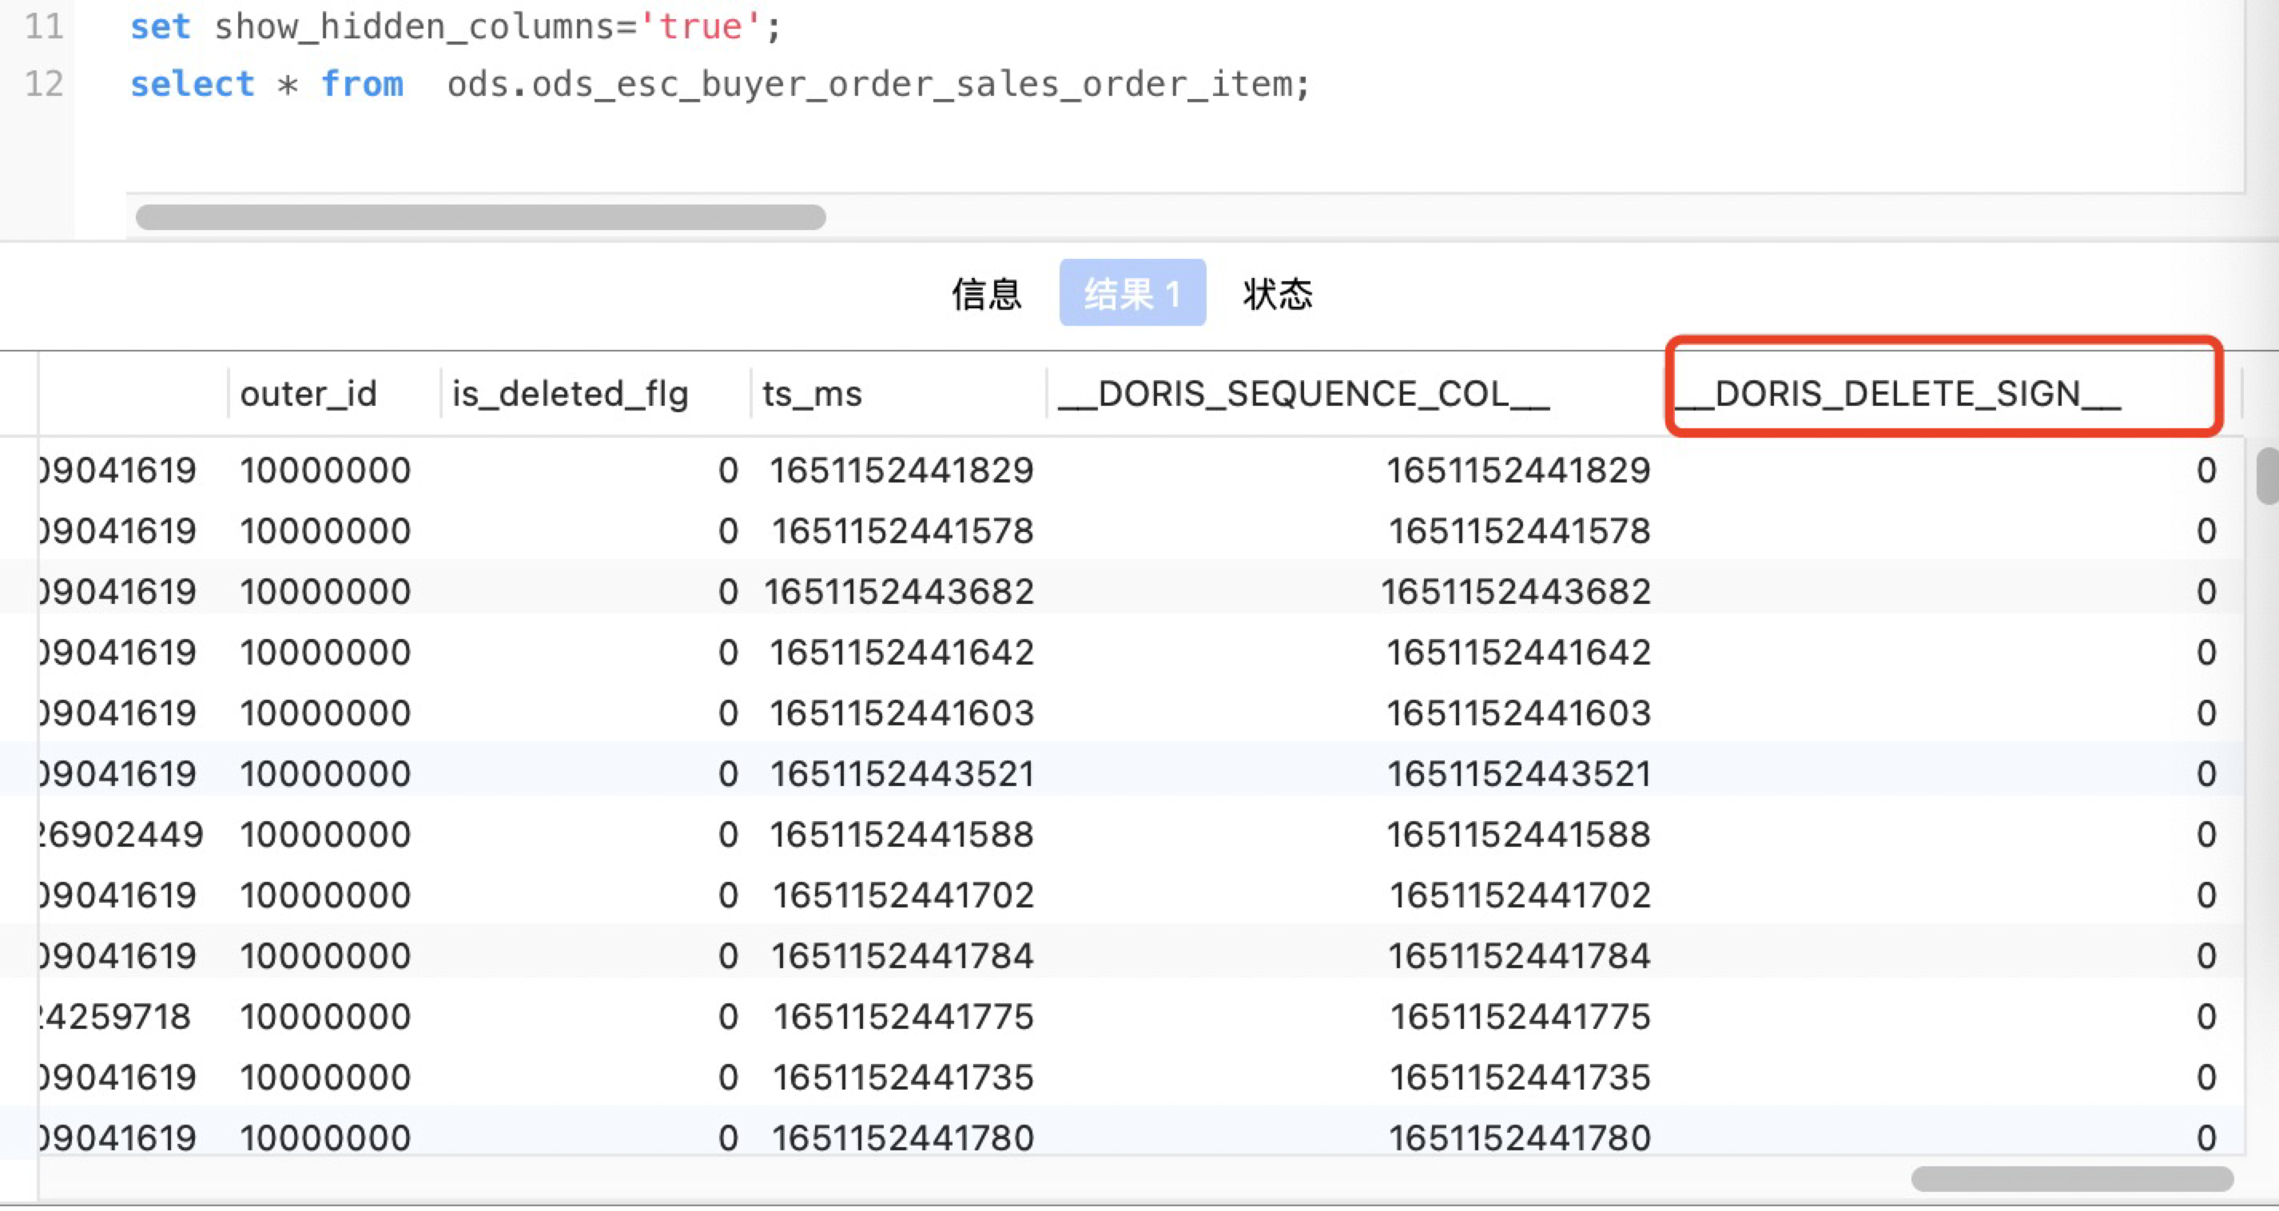Select the __DORIS_SEQUENCE_COL__ column header
This screenshot has width=2279, height=1211.
[x=1303, y=394]
